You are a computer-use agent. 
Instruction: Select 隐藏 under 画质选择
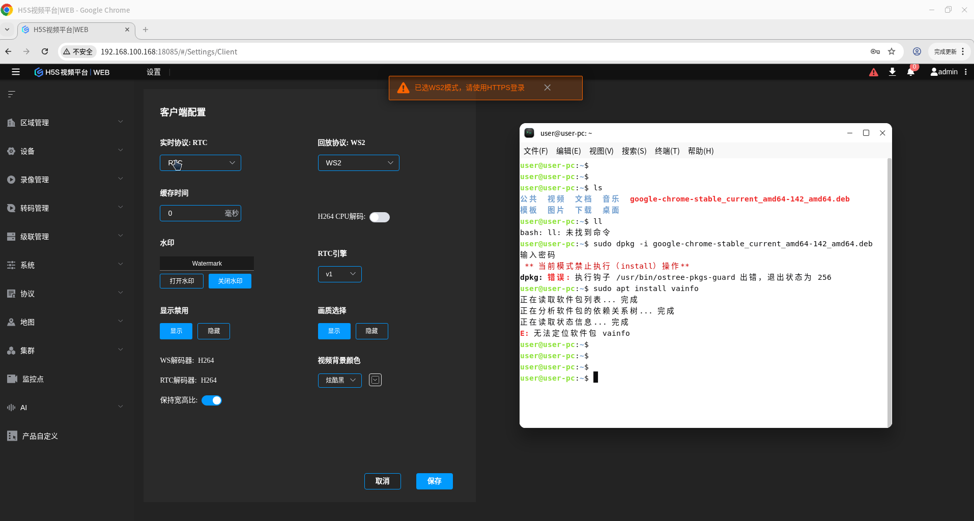(372, 331)
